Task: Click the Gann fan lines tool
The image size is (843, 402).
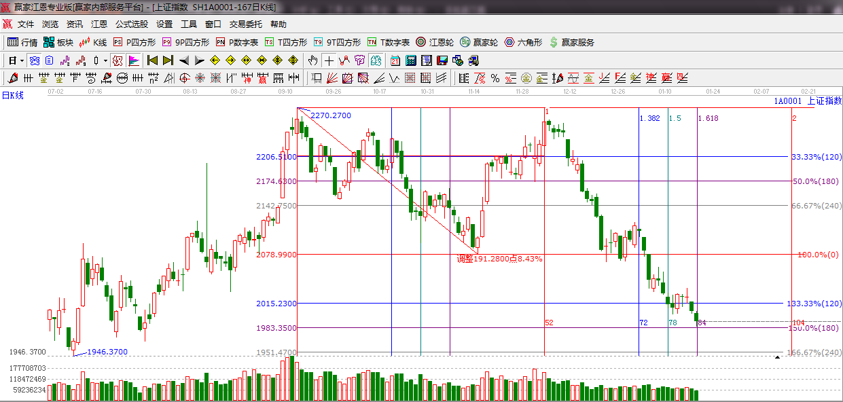Action: [333, 77]
